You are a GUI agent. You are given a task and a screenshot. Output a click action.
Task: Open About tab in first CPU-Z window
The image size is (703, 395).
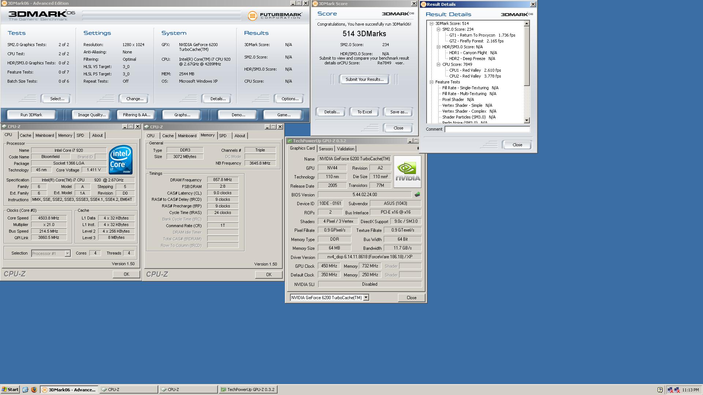pyautogui.click(x=97, y=135)
